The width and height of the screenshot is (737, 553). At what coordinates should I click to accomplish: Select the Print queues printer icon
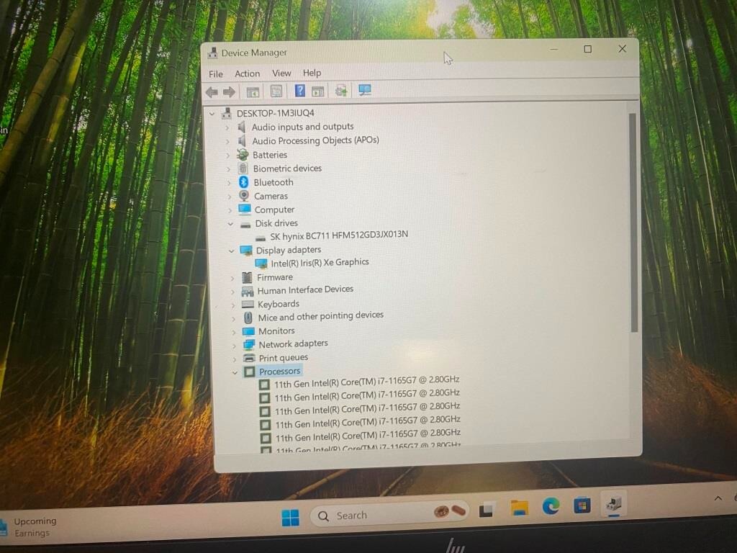pyautogui.click(x=249, y=359)
